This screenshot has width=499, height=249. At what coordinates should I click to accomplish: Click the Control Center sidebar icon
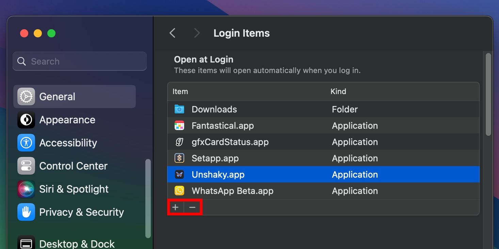26,166
